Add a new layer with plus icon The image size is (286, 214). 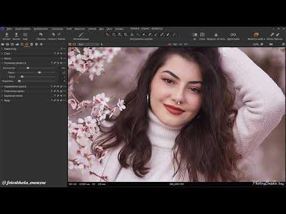pos(101,45)
